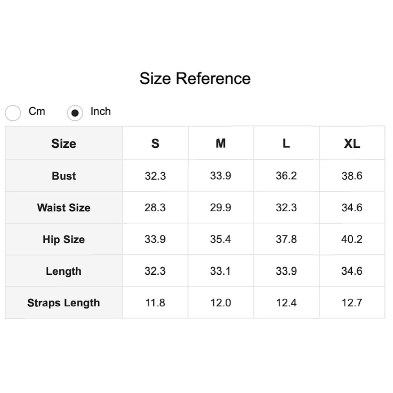Click the Length value 33.1 for M

pos(220,271)
